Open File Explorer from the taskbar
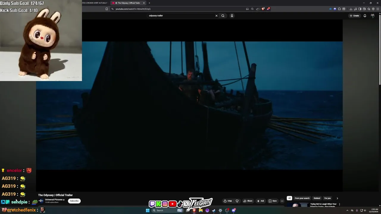This screenshot has height=214, width=381. click(x=201, y=210)
